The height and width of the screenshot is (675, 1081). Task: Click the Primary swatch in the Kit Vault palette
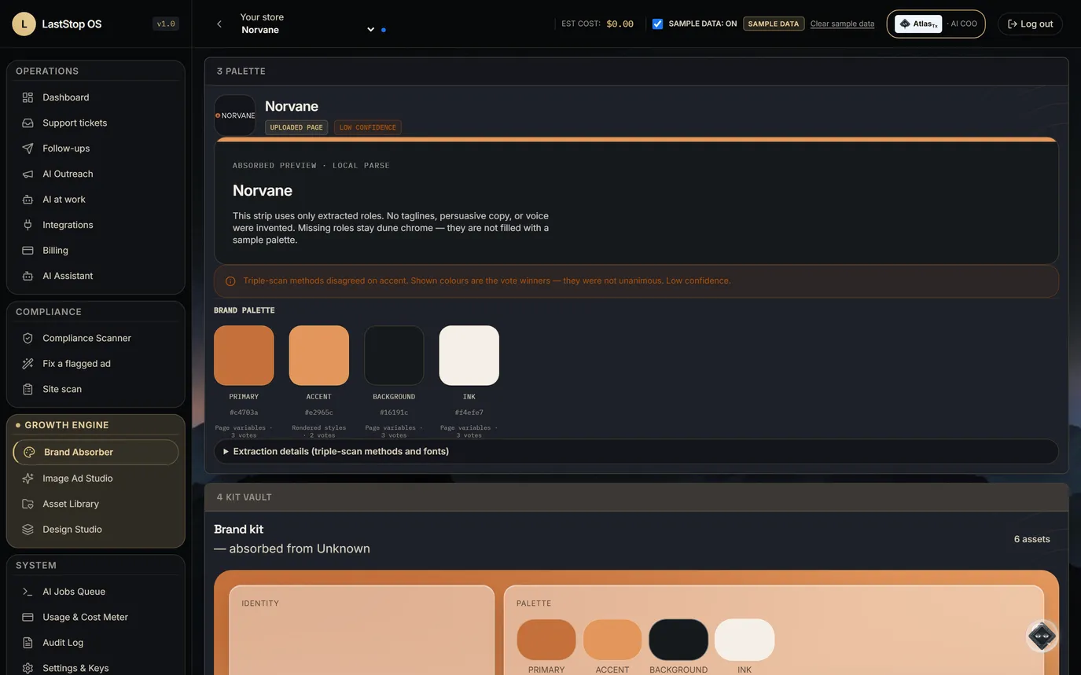(546, 640)
